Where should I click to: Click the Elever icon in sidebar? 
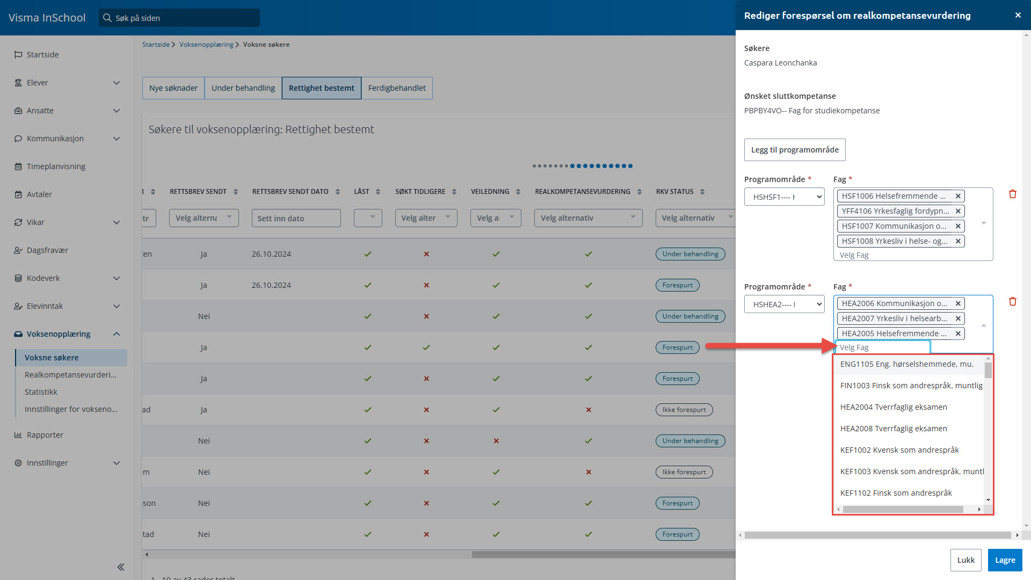[x=18, y=83]
